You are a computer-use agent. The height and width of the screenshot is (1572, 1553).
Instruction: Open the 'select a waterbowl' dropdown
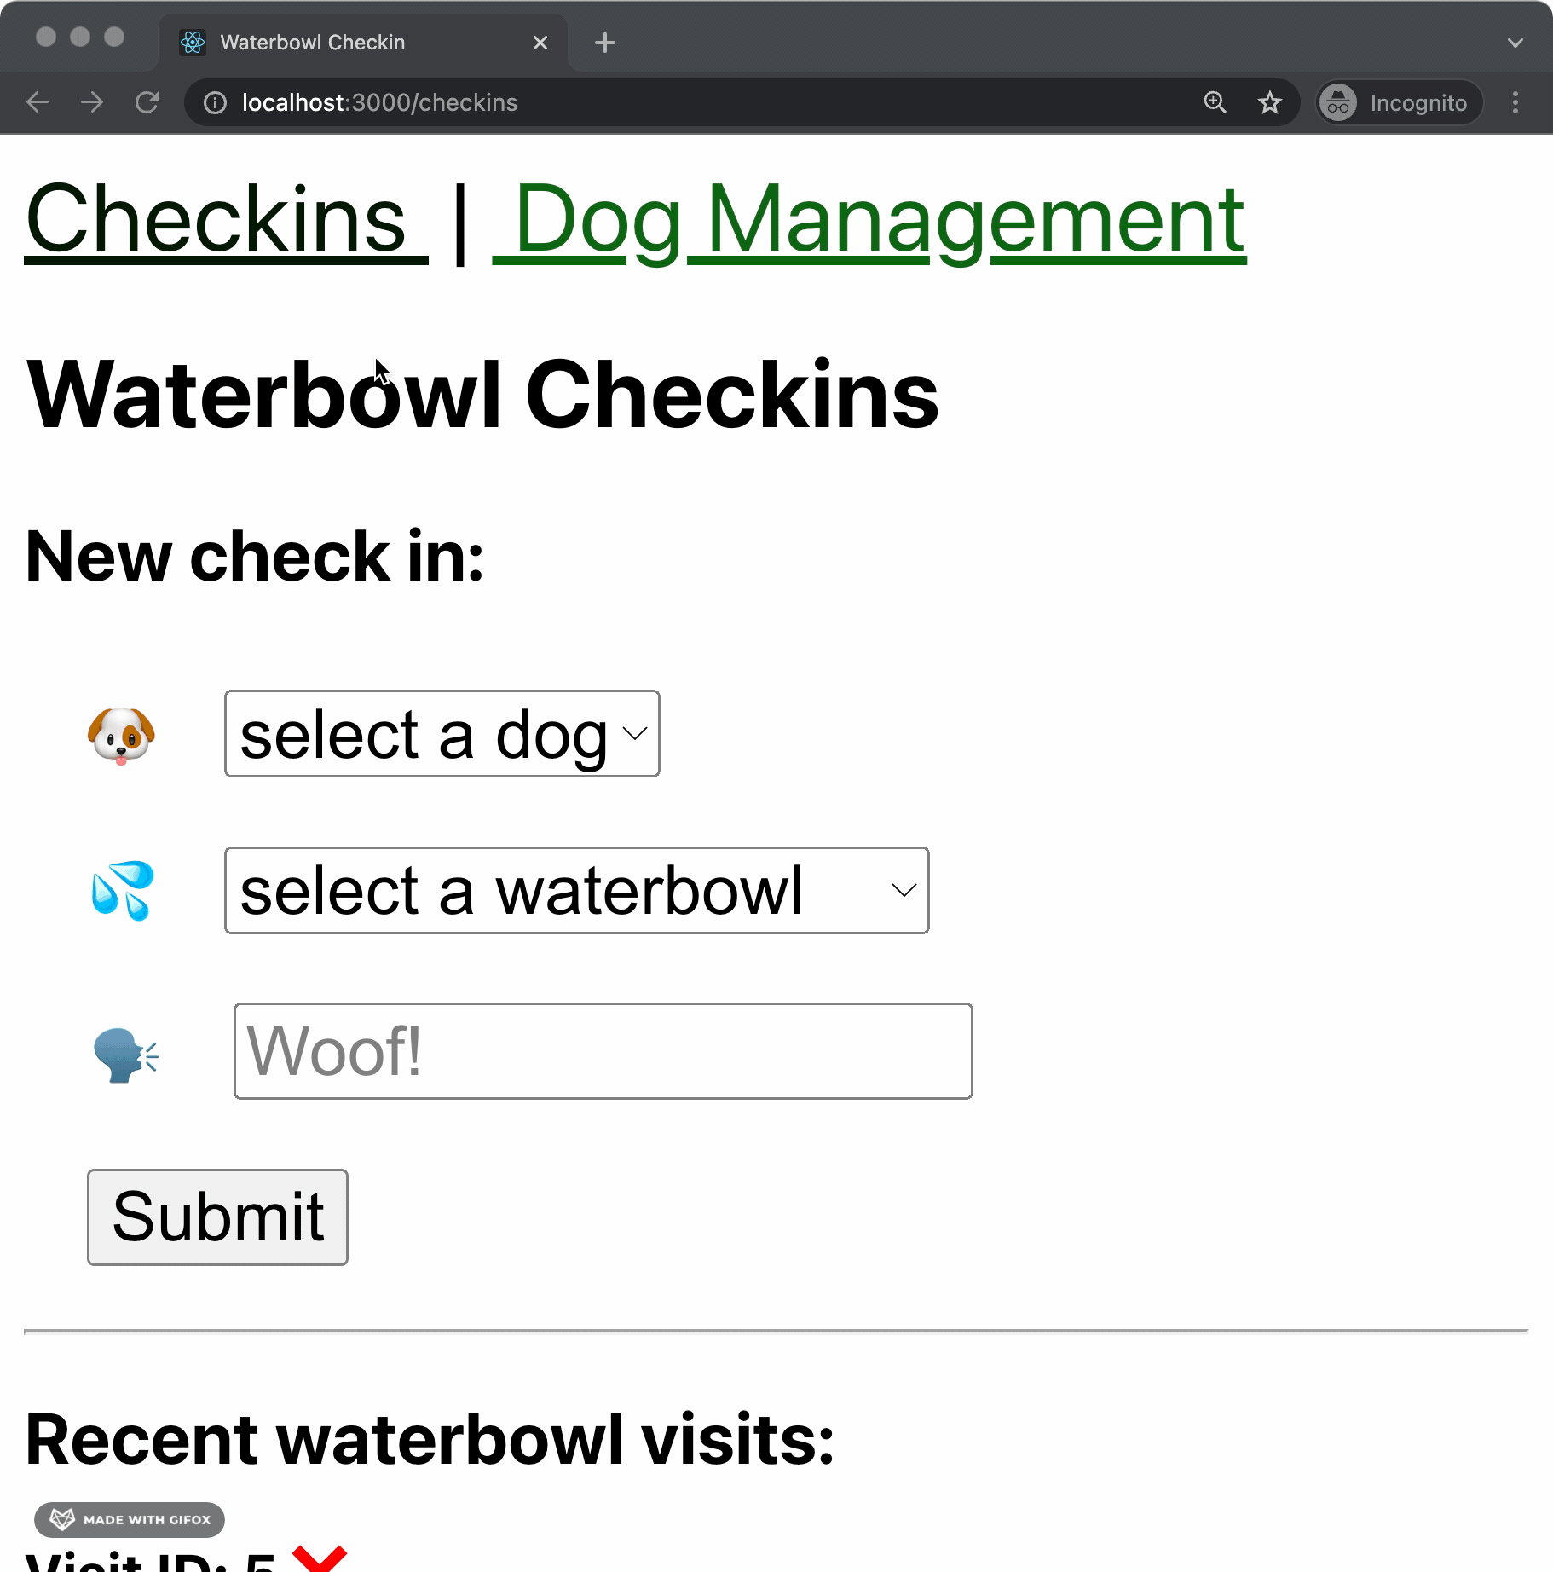(x=576, y=890)
